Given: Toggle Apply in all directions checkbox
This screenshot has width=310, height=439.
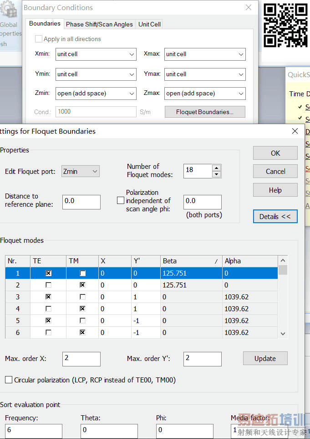Looking at the screenshot, I should [39, 39].
